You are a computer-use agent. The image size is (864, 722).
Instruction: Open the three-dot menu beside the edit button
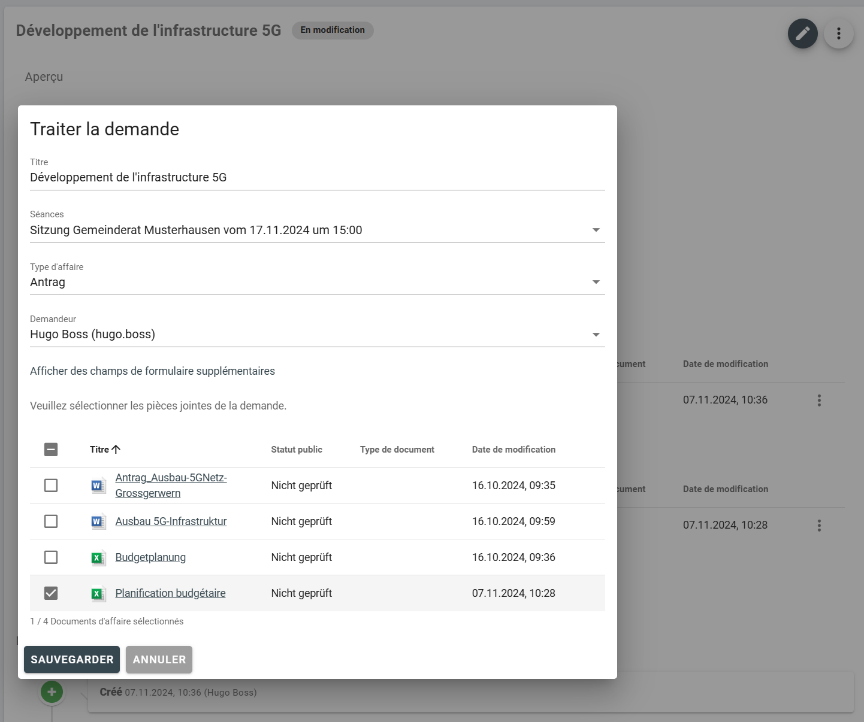point(838,34)
